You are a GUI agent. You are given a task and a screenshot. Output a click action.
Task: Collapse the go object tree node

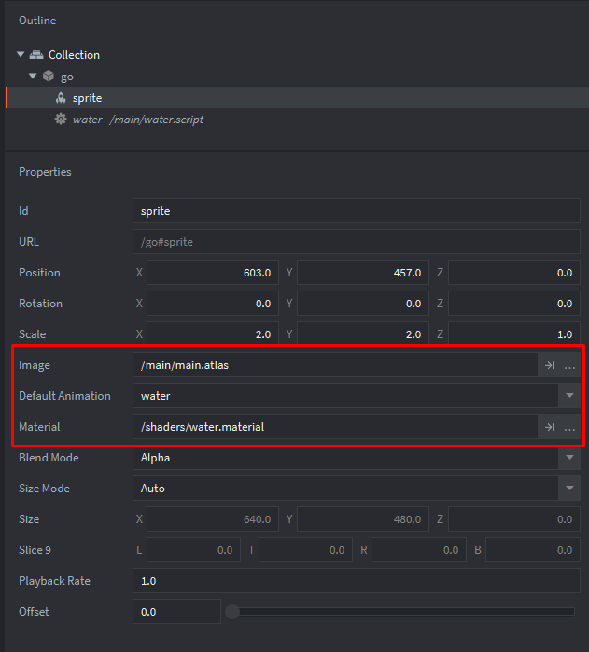(x=33, y=77)
